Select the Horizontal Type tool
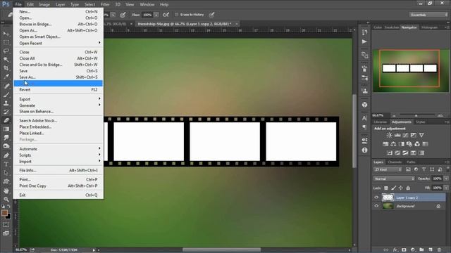451x253 pixels. 6,164
